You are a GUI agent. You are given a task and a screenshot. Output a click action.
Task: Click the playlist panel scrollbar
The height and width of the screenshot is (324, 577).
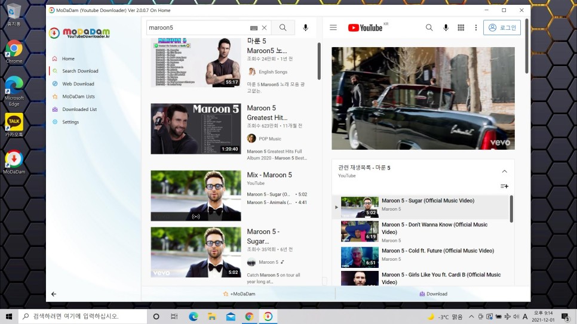(x=511, y=209)
